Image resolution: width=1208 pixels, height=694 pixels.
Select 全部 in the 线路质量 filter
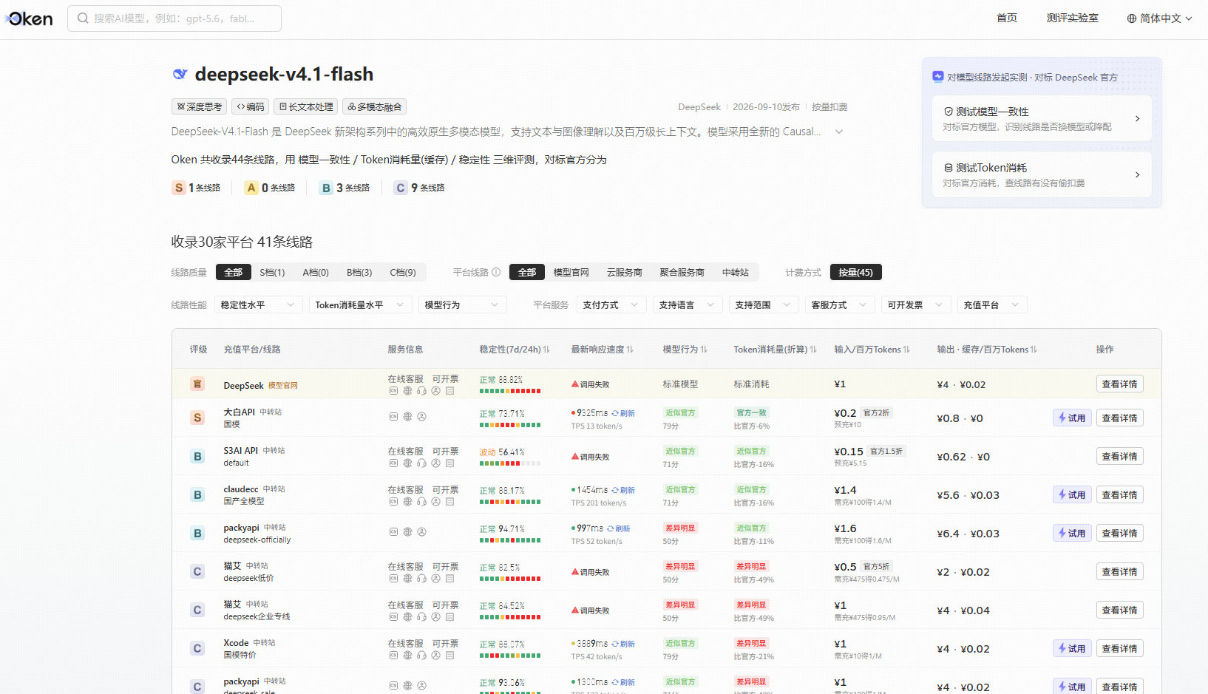pos(234,272)
